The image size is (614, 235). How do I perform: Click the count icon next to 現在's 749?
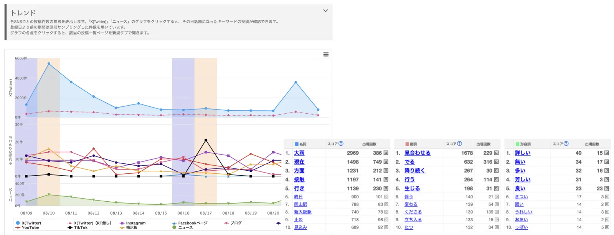click(386, 162)
